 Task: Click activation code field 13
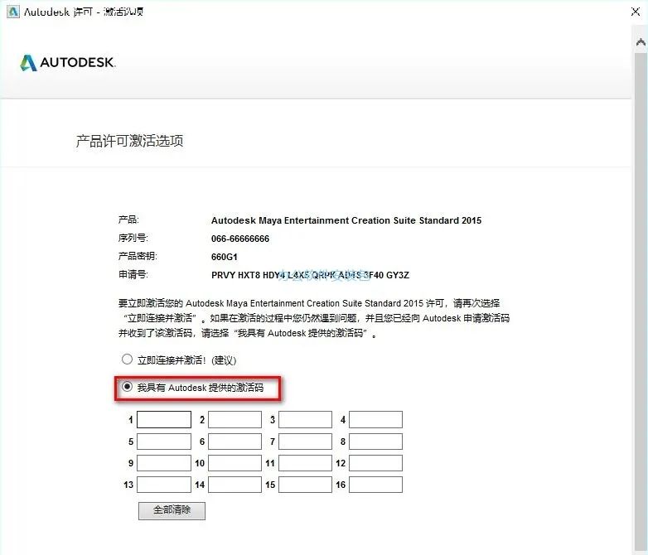coord(164,485)
